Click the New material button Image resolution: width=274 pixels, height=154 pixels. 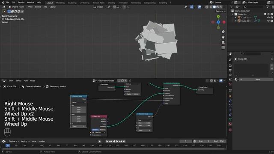(256, 80)
